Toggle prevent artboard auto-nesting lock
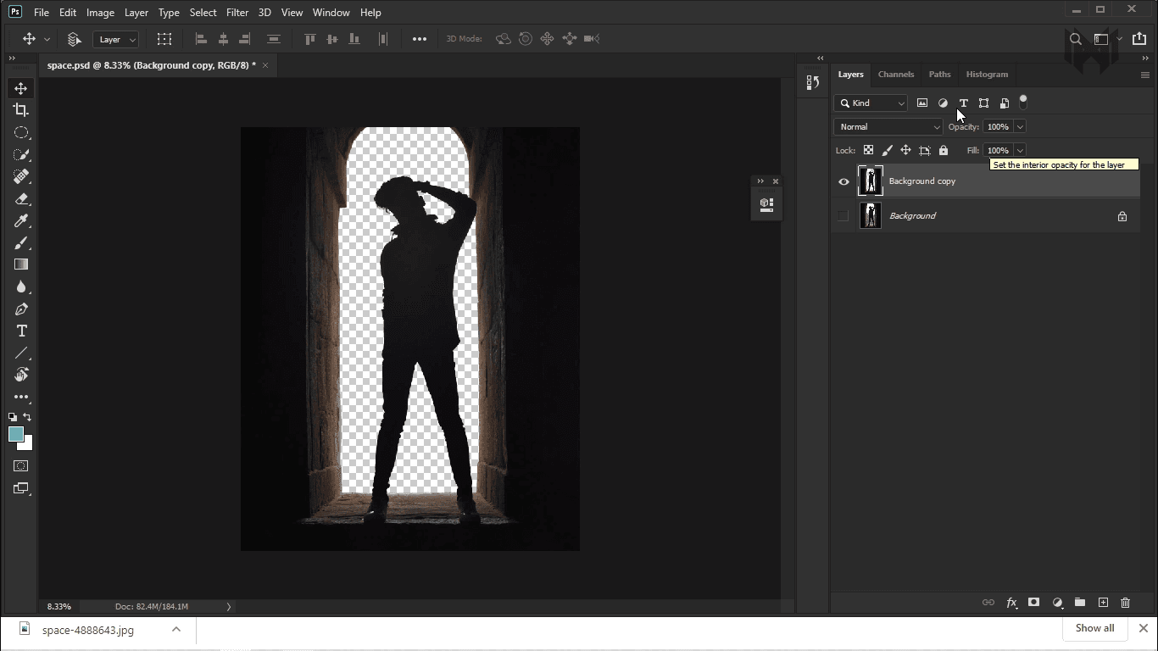Viewport: 1158px width, 651px height. pyautogui.click(x=924, y=150)
